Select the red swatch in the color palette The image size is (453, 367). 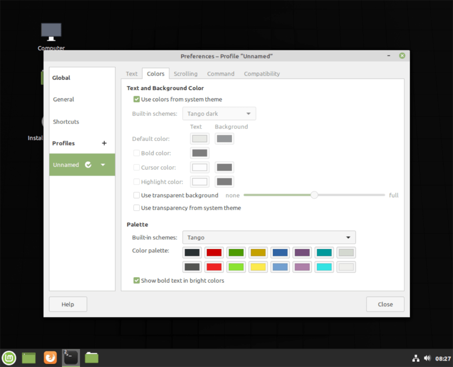click(214, 252)
